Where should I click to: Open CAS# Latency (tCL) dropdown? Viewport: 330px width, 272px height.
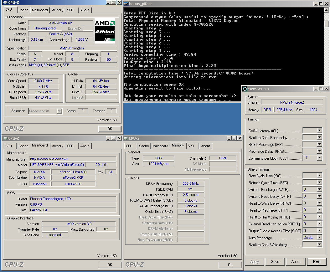(319, 131)
